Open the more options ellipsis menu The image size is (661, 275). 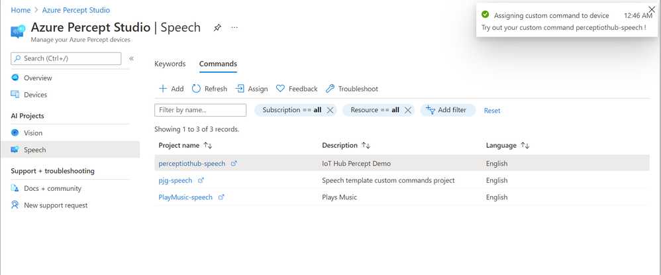tap(234, 28)
